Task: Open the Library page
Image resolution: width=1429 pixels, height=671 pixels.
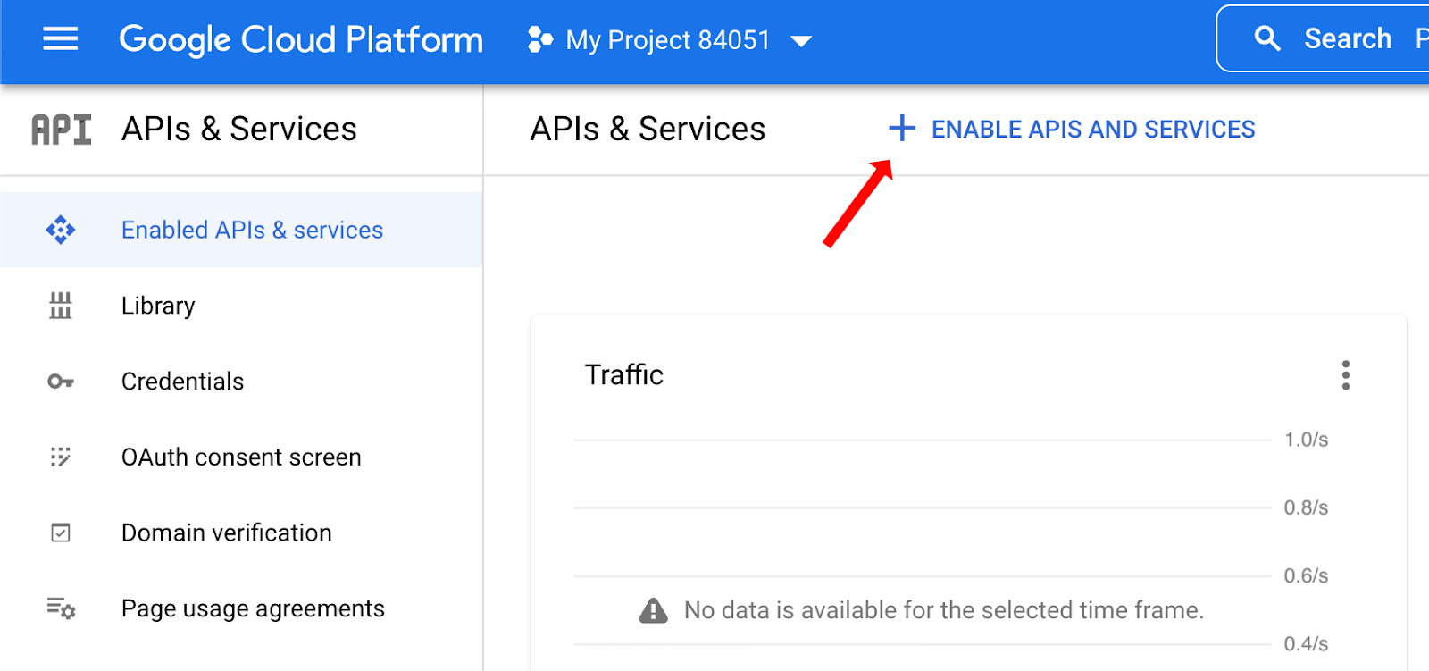Action: [x=158, y=306]
